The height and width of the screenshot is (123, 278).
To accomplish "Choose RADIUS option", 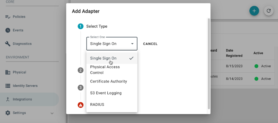I will coord(112,105).
